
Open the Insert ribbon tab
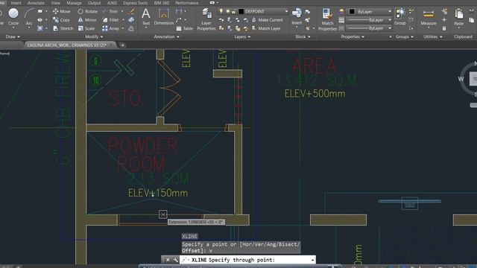16,3
